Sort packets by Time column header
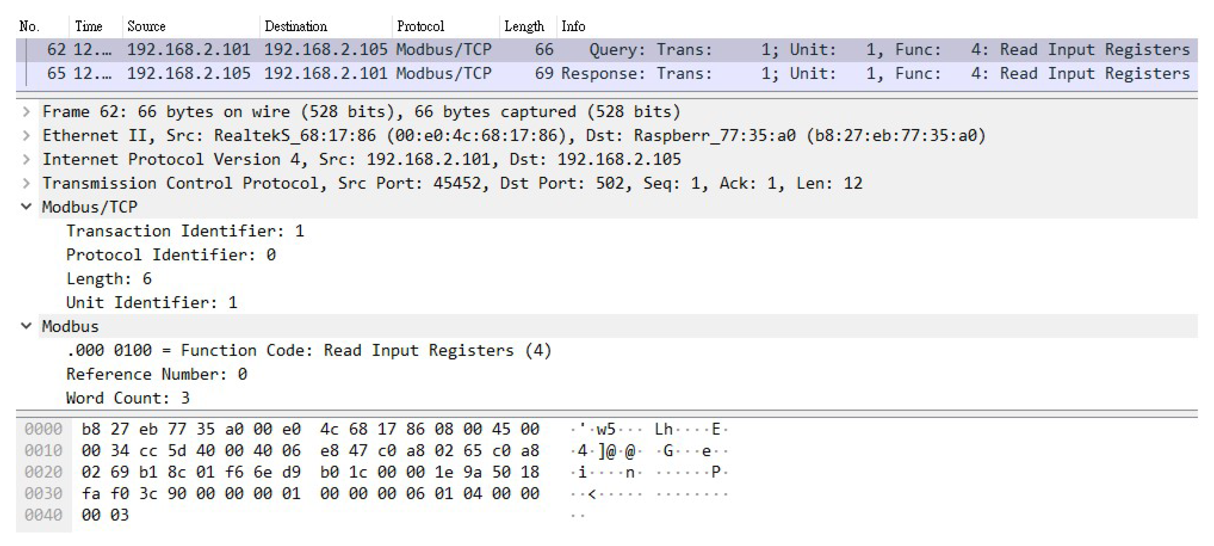The height and width of the screenshot is (546, 1214). pos(89,26)
